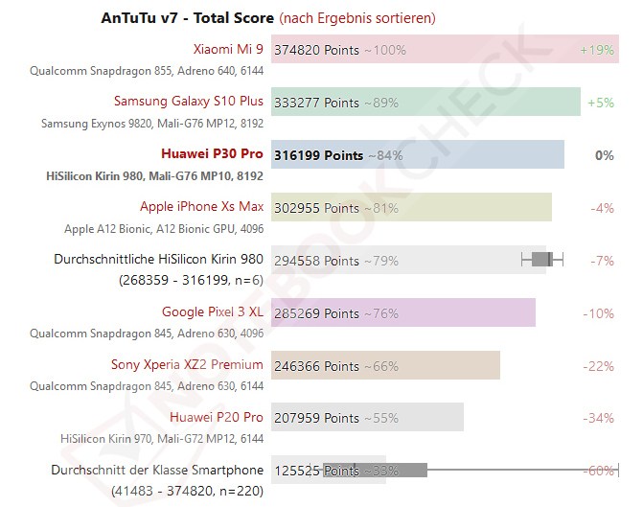Click the Kirin 980 average box plot
This screenshot has width=643, height=507.
[542, 260]
